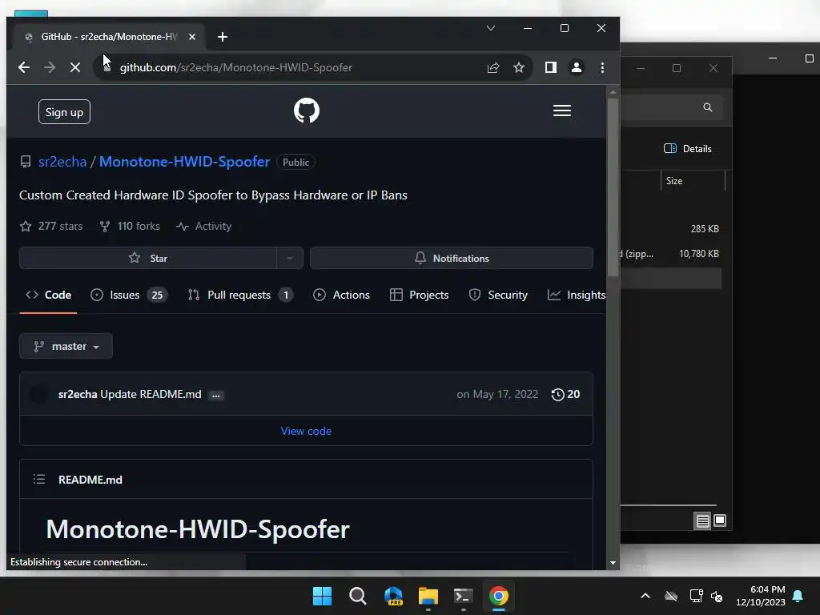
Task: Stop loading the page in Chrome
Action: [x=74, y=67]
